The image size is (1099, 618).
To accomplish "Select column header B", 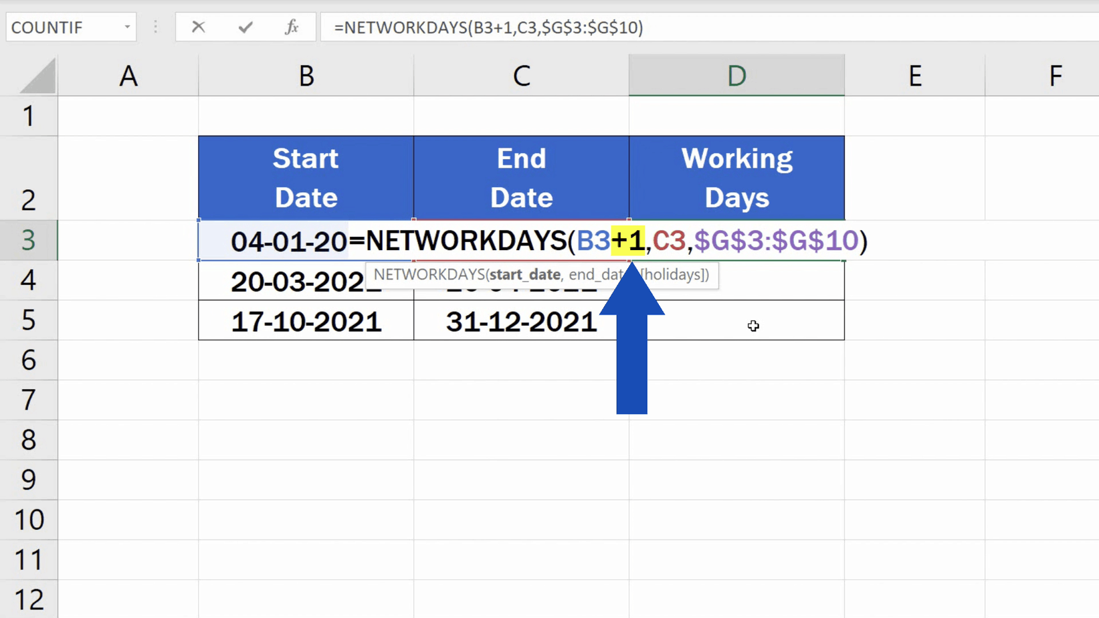I will tap(306, 75).
